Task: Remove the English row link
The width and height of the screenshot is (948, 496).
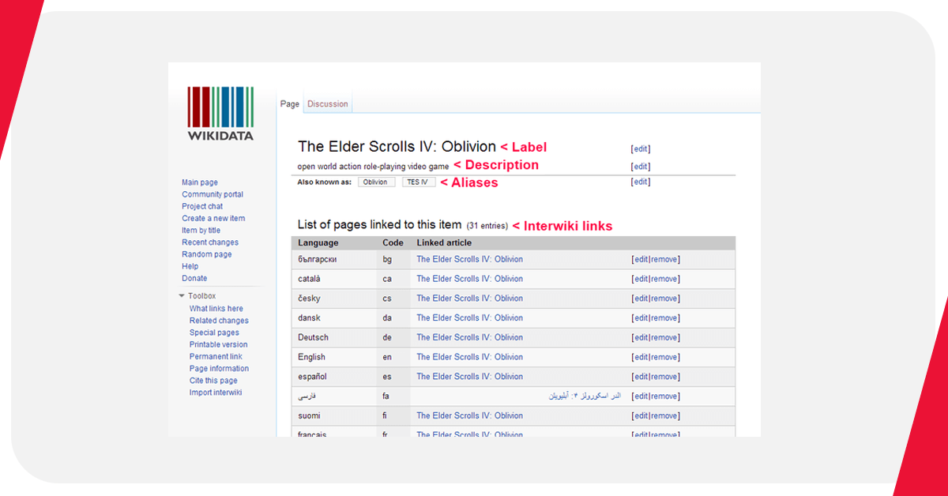Action: point(664,357)
